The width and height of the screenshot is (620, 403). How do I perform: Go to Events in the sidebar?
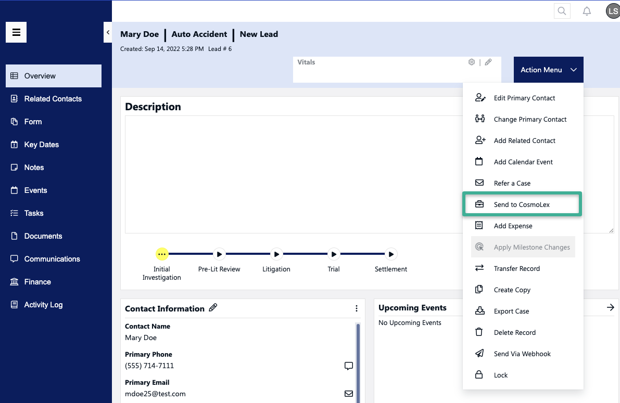click(54, 190)
